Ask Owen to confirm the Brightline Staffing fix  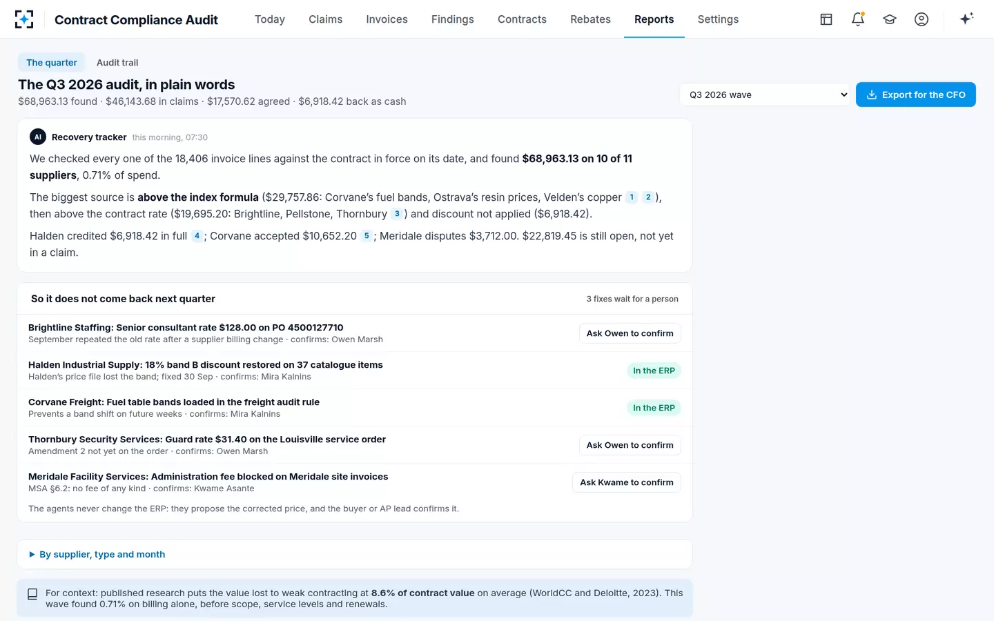click(x=630, y=333)
